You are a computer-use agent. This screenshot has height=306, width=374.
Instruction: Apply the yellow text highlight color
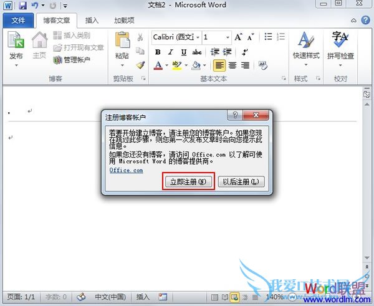[x=177, y=65]
